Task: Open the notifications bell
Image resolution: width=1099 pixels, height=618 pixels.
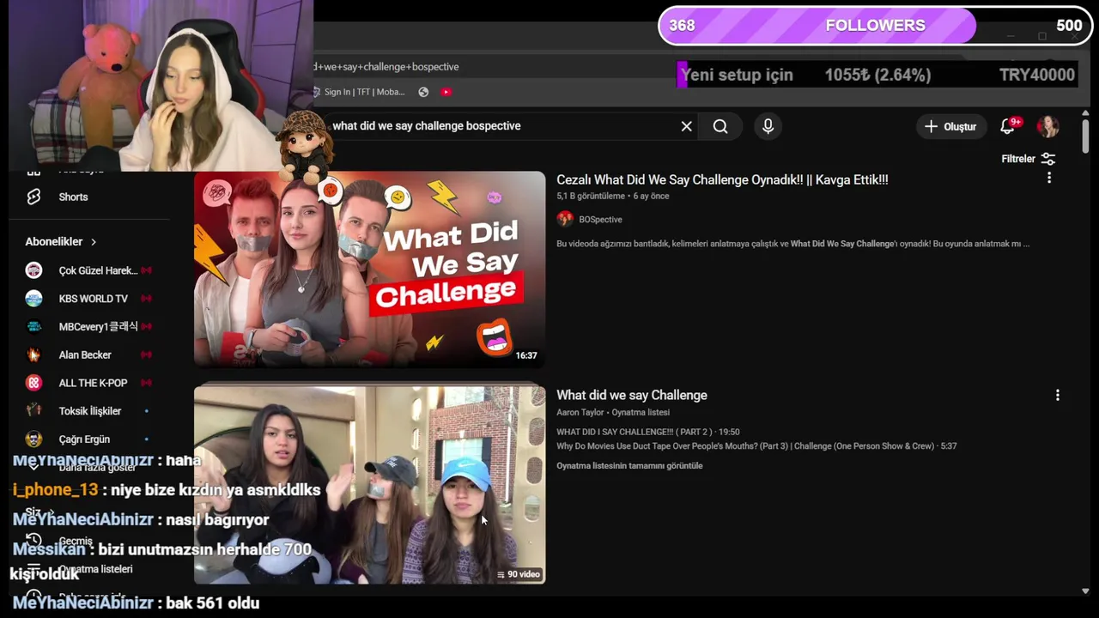Action: [x=1010, y=126]
